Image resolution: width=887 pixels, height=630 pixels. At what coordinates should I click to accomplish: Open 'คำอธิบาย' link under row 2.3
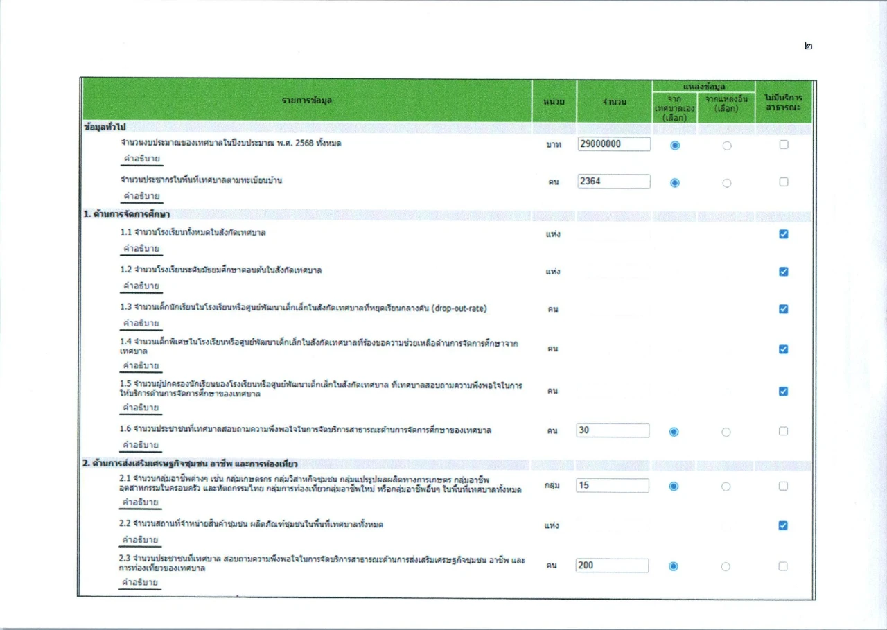tap(141, 582)
